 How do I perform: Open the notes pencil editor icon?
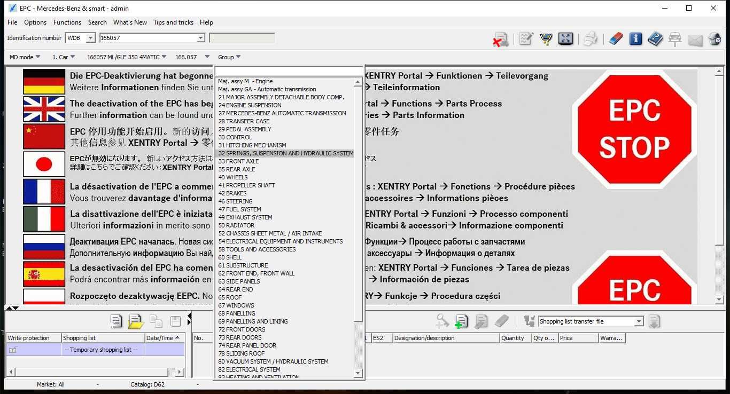click(x=526, y=38)
